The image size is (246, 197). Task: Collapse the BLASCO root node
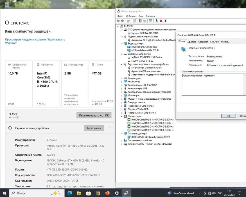pos(118,26)
